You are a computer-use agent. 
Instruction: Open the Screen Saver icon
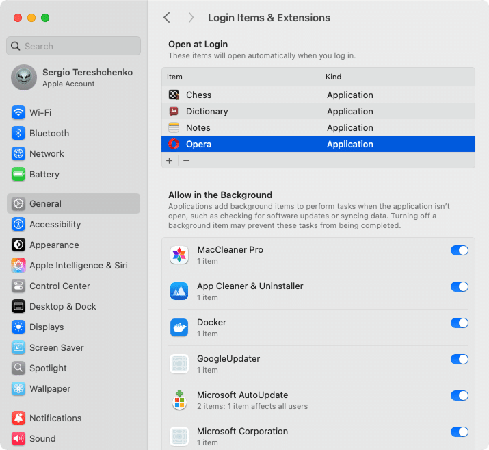[x=18, y=347]
